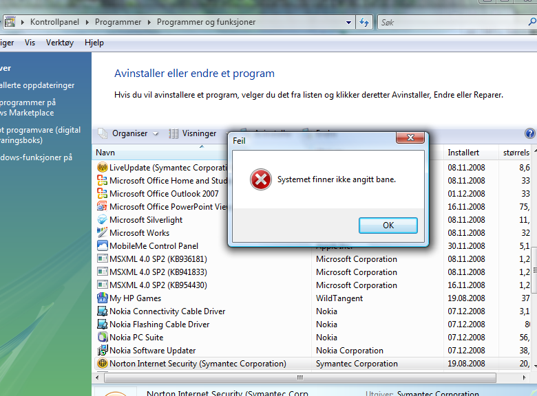Click the MSXML 4.0 SP2 (KB941833) icon
This screenshot has width=537, height=396.
point(102,272)
